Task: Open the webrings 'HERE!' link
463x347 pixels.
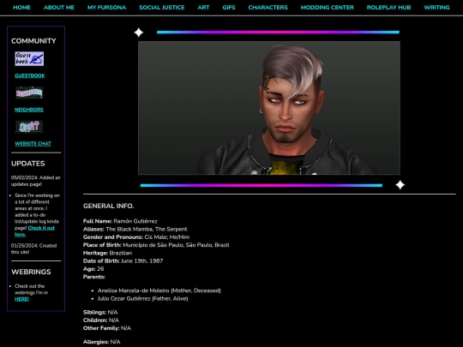Action: [21, 299]
